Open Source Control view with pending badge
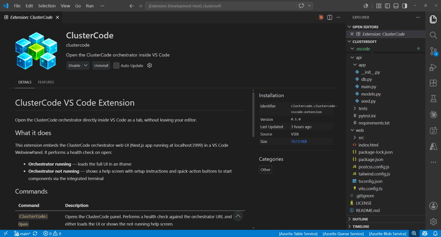The image size is (441, 237). click(x=433, y=51)
